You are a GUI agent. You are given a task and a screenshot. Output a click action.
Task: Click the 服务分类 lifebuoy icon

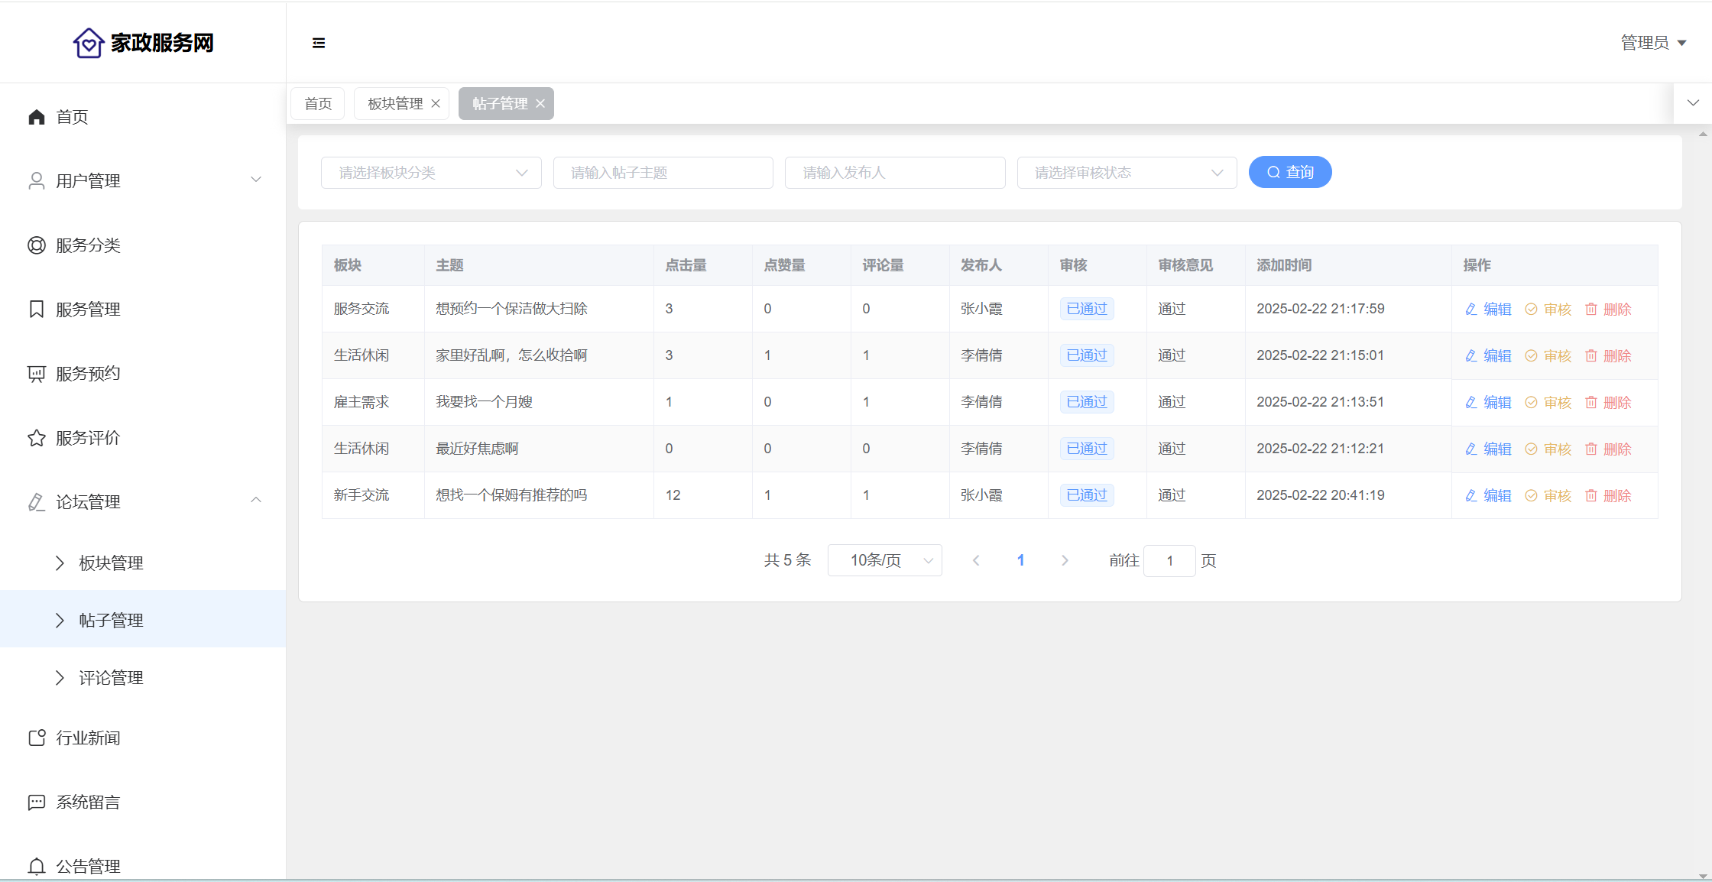[37, 245]
